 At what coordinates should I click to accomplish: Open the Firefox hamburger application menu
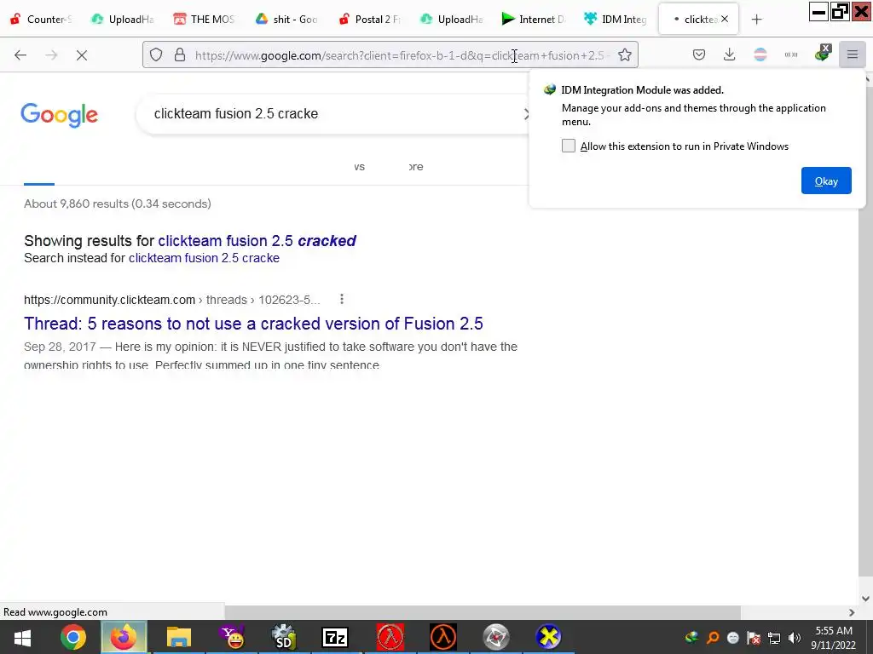[x=853, y=54]
